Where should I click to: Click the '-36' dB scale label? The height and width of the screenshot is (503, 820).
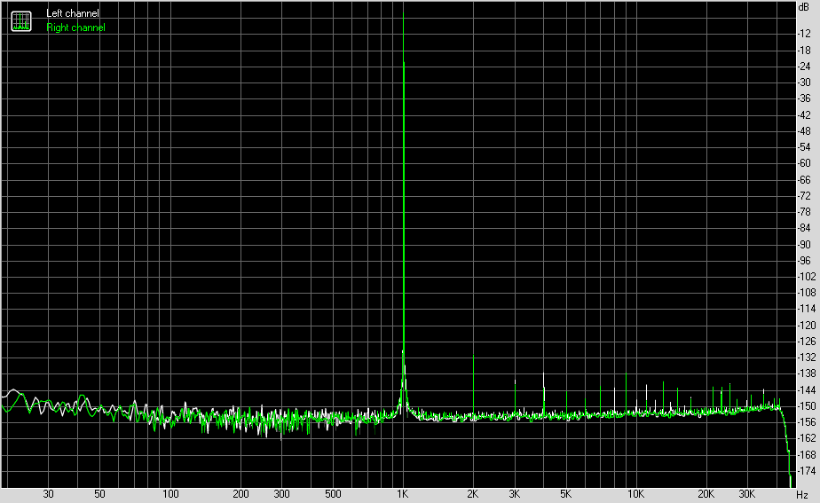(804, 98)
